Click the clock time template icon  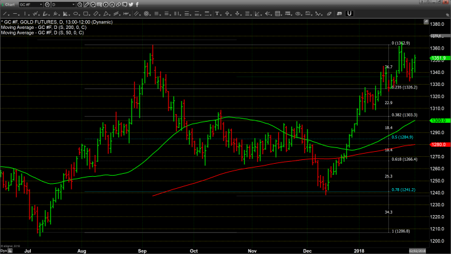pyautogui.click(x=80, y=4)
